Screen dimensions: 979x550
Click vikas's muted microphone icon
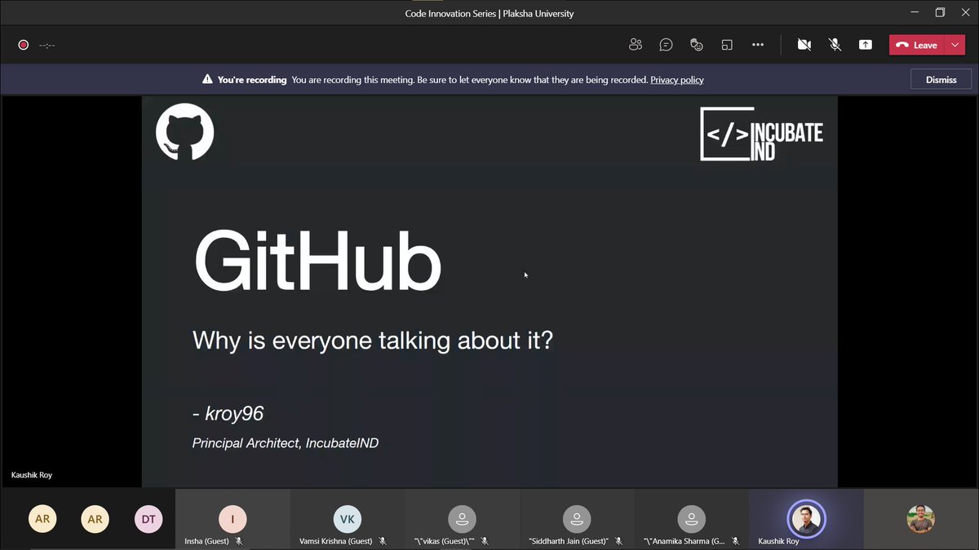tap(485, 541)
